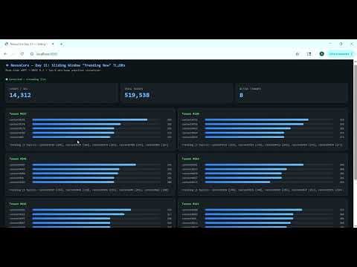Screen dimensions: 357x267
Task: Click the NexusCore Day 11 page heading
Action: pos(65,65)
